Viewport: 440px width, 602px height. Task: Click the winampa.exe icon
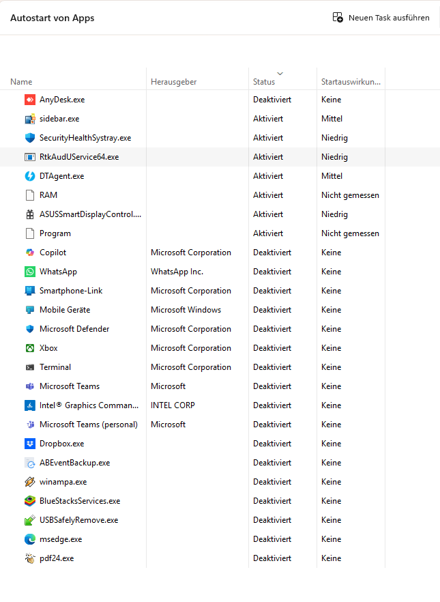(30, 482)
